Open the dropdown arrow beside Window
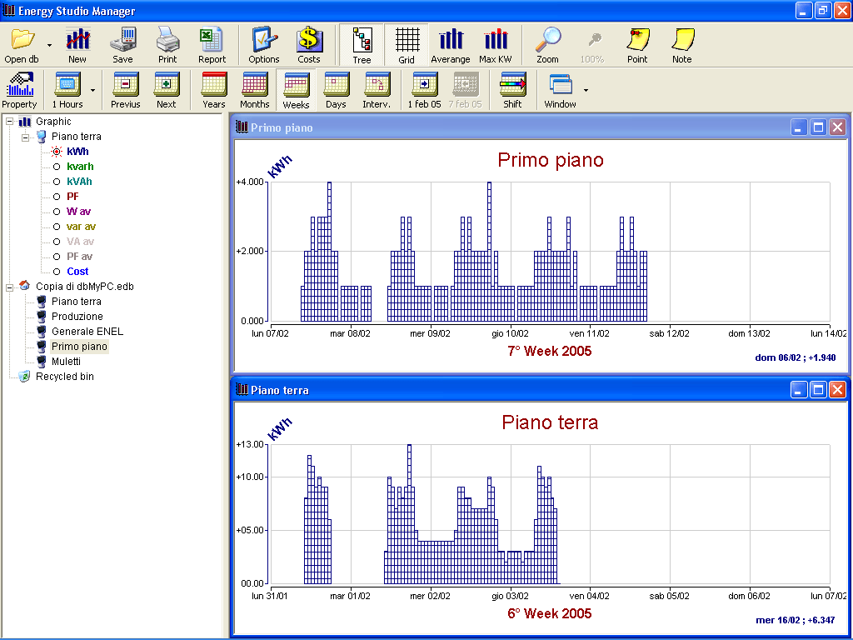The width and height of the screenshot is (853, 640). 586,90
